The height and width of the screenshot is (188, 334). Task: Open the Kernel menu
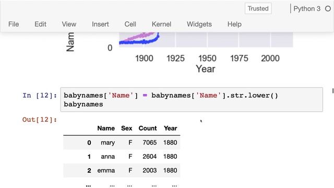(x=161, y=24)
